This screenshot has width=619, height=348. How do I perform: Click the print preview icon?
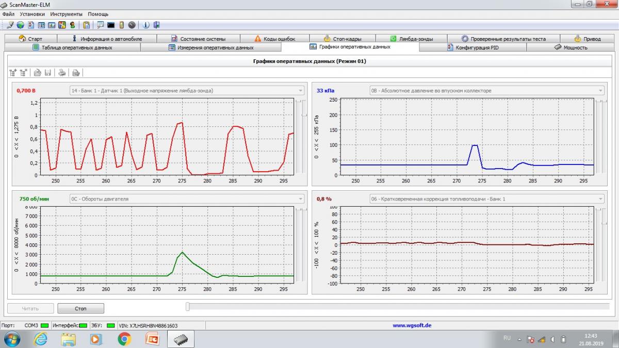(76, 73)
